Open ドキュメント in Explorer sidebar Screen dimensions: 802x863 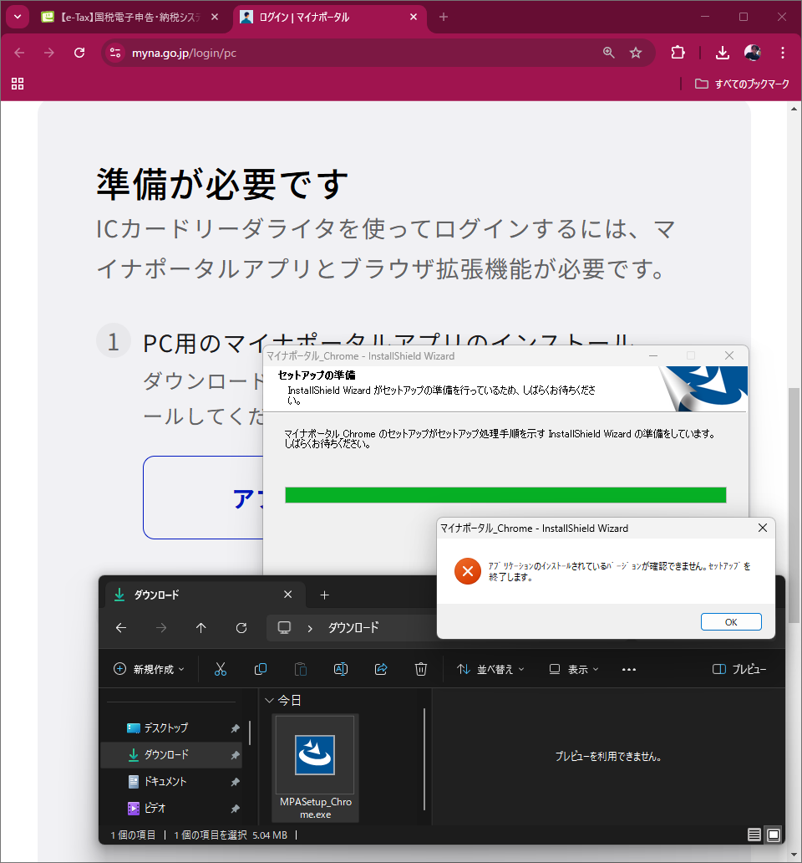click(171, 782)
